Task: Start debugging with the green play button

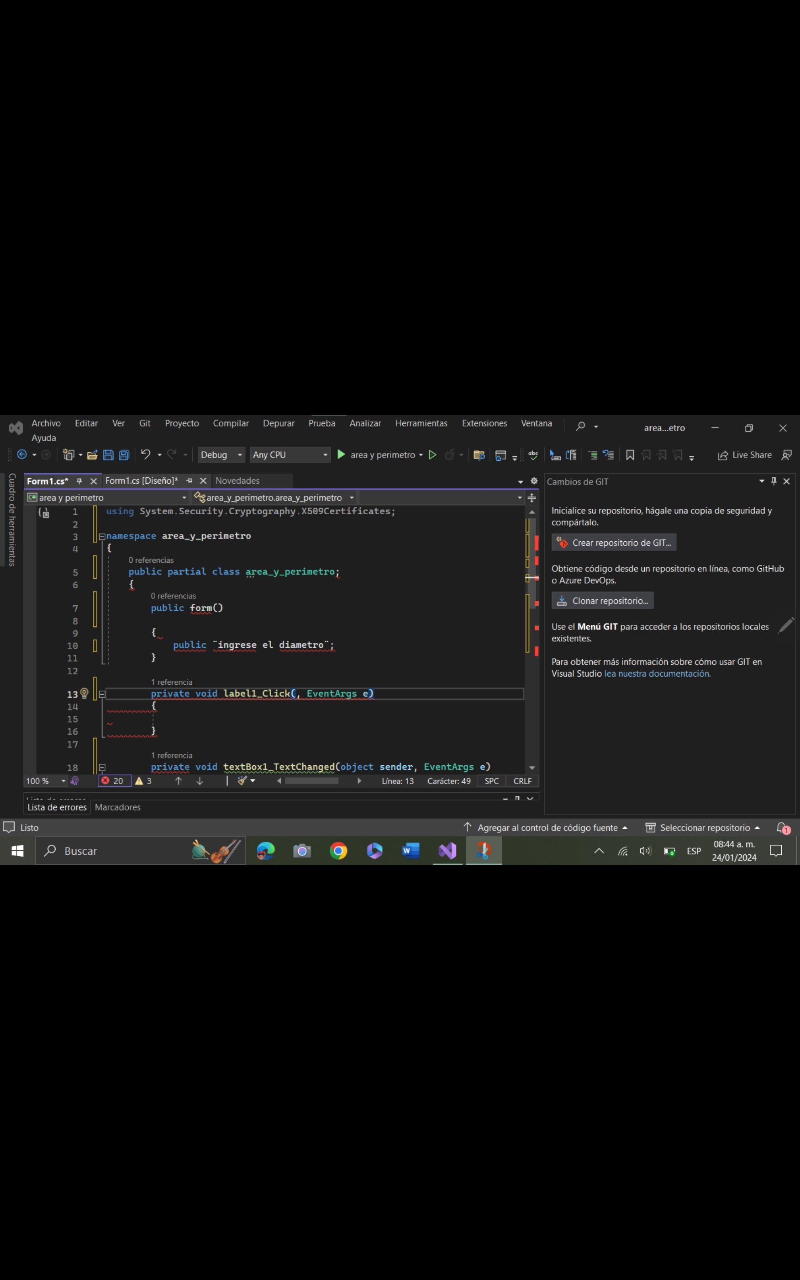Action: pyautogui.click(x=341, y=454)
